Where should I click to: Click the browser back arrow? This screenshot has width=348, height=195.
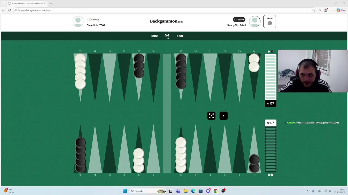click(x=3, y=10)
